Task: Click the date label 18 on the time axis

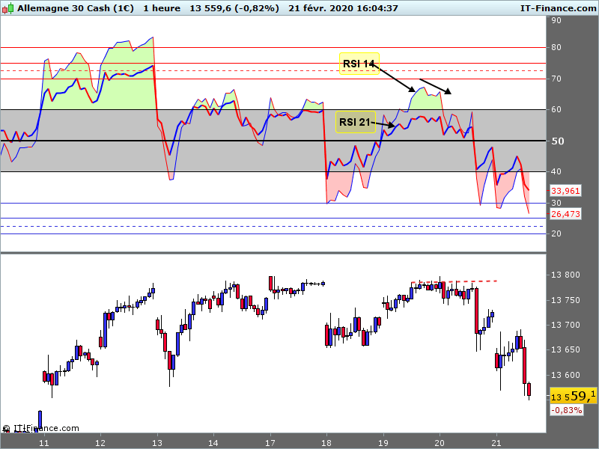Action: [x=326, y=442]
